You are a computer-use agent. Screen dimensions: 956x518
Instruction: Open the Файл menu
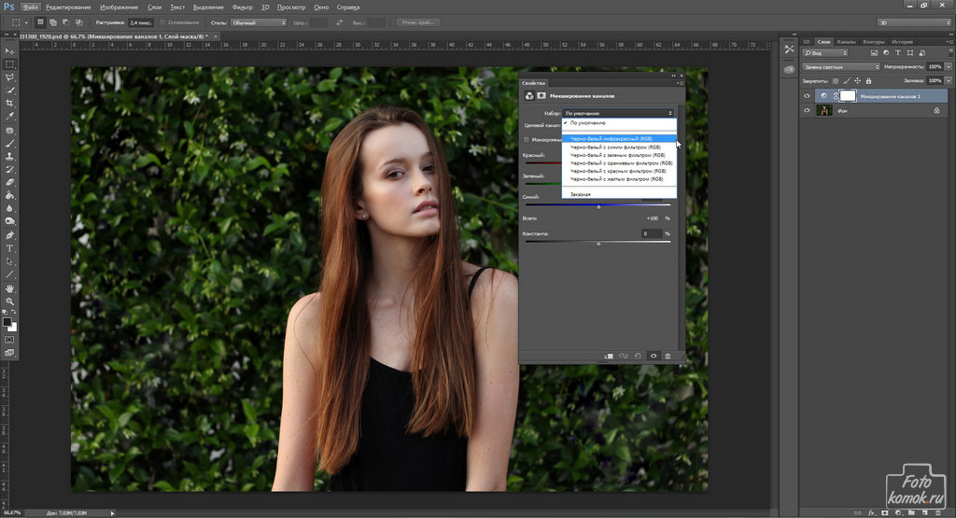coord(30,7)
